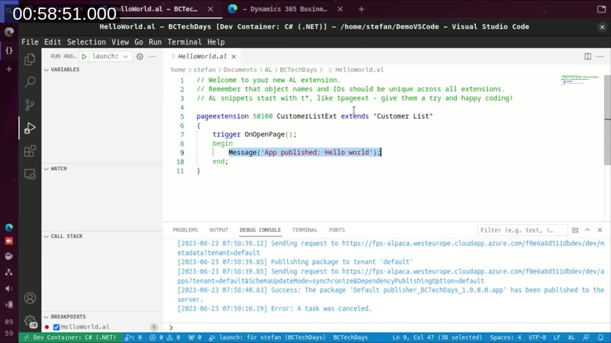Click Spaces: 4 indentation setting
This screenshot has width=611, height=343.
click(505, 337)
